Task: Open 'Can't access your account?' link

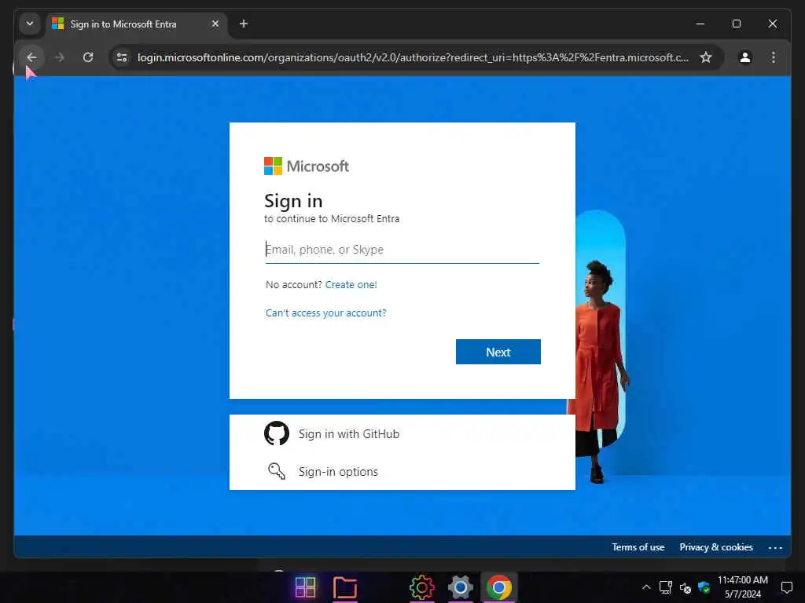Action: [x=326, y=312]
